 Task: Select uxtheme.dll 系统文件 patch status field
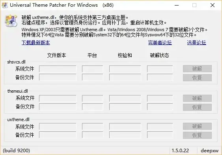click(x=160, y=127)
